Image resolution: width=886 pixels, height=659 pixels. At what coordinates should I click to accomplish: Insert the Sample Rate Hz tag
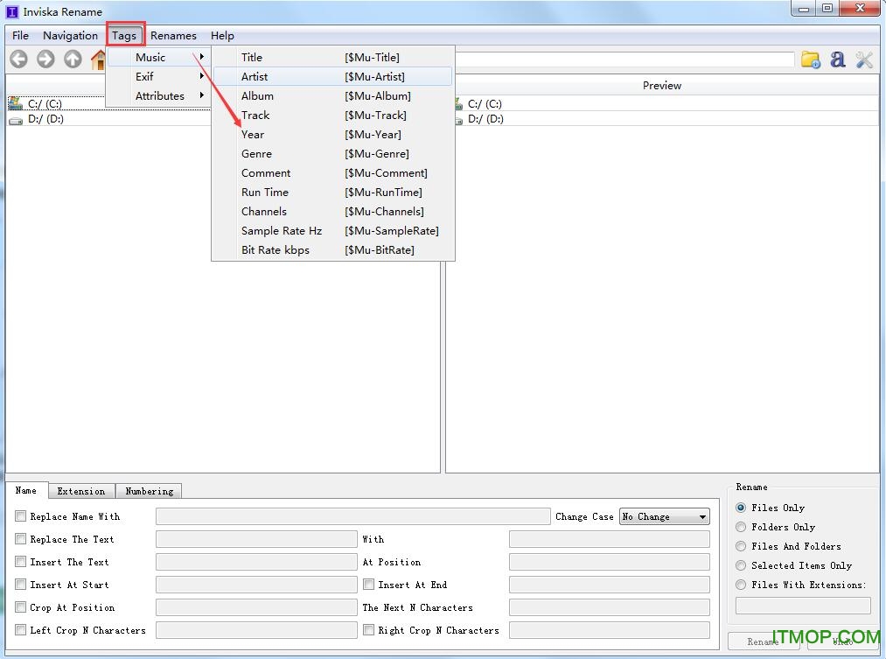coord(333,230)
